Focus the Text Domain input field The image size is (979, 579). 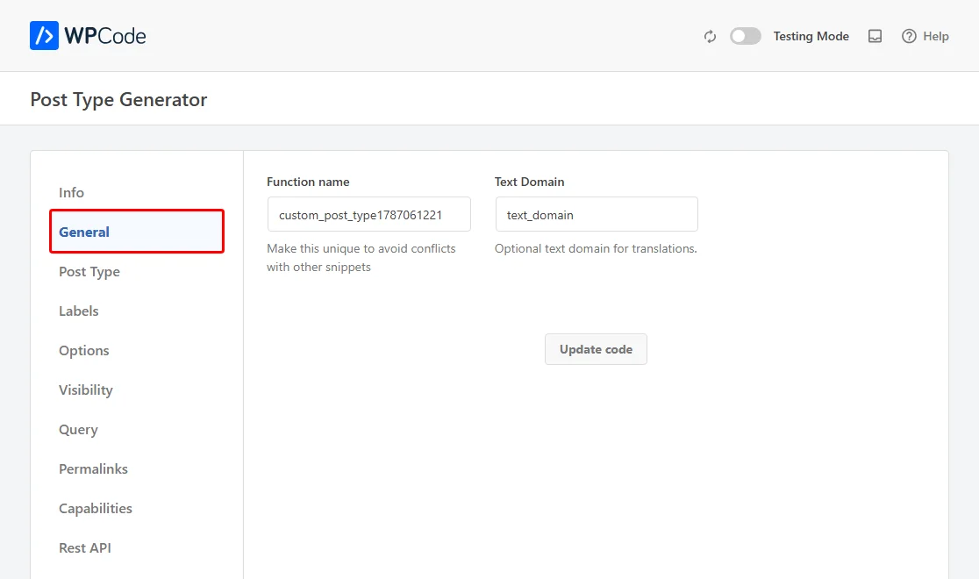(x=597, y=214)
